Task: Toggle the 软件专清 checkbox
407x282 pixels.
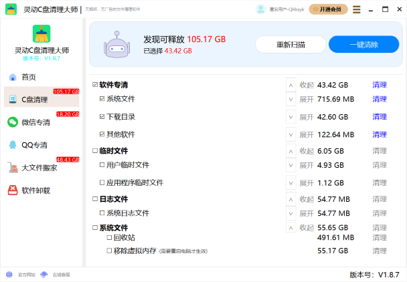Action: [95, 85]
